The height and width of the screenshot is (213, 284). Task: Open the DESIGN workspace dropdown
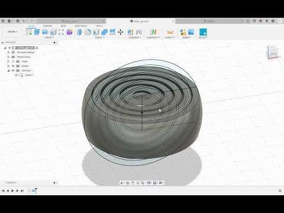coord(12,31)
